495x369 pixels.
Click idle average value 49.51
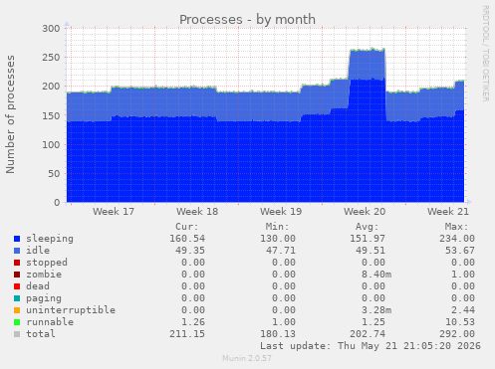pos(371,251)
